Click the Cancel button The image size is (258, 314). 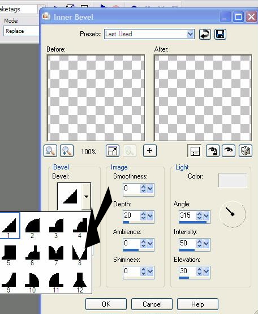click(x=152, y=304)
